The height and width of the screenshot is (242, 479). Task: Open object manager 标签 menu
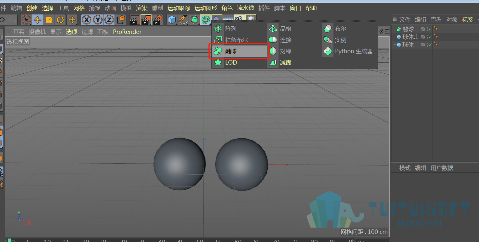click(468, 20)
